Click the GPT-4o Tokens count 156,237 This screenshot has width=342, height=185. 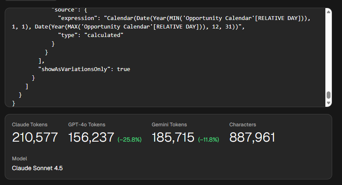coord(91,137)
